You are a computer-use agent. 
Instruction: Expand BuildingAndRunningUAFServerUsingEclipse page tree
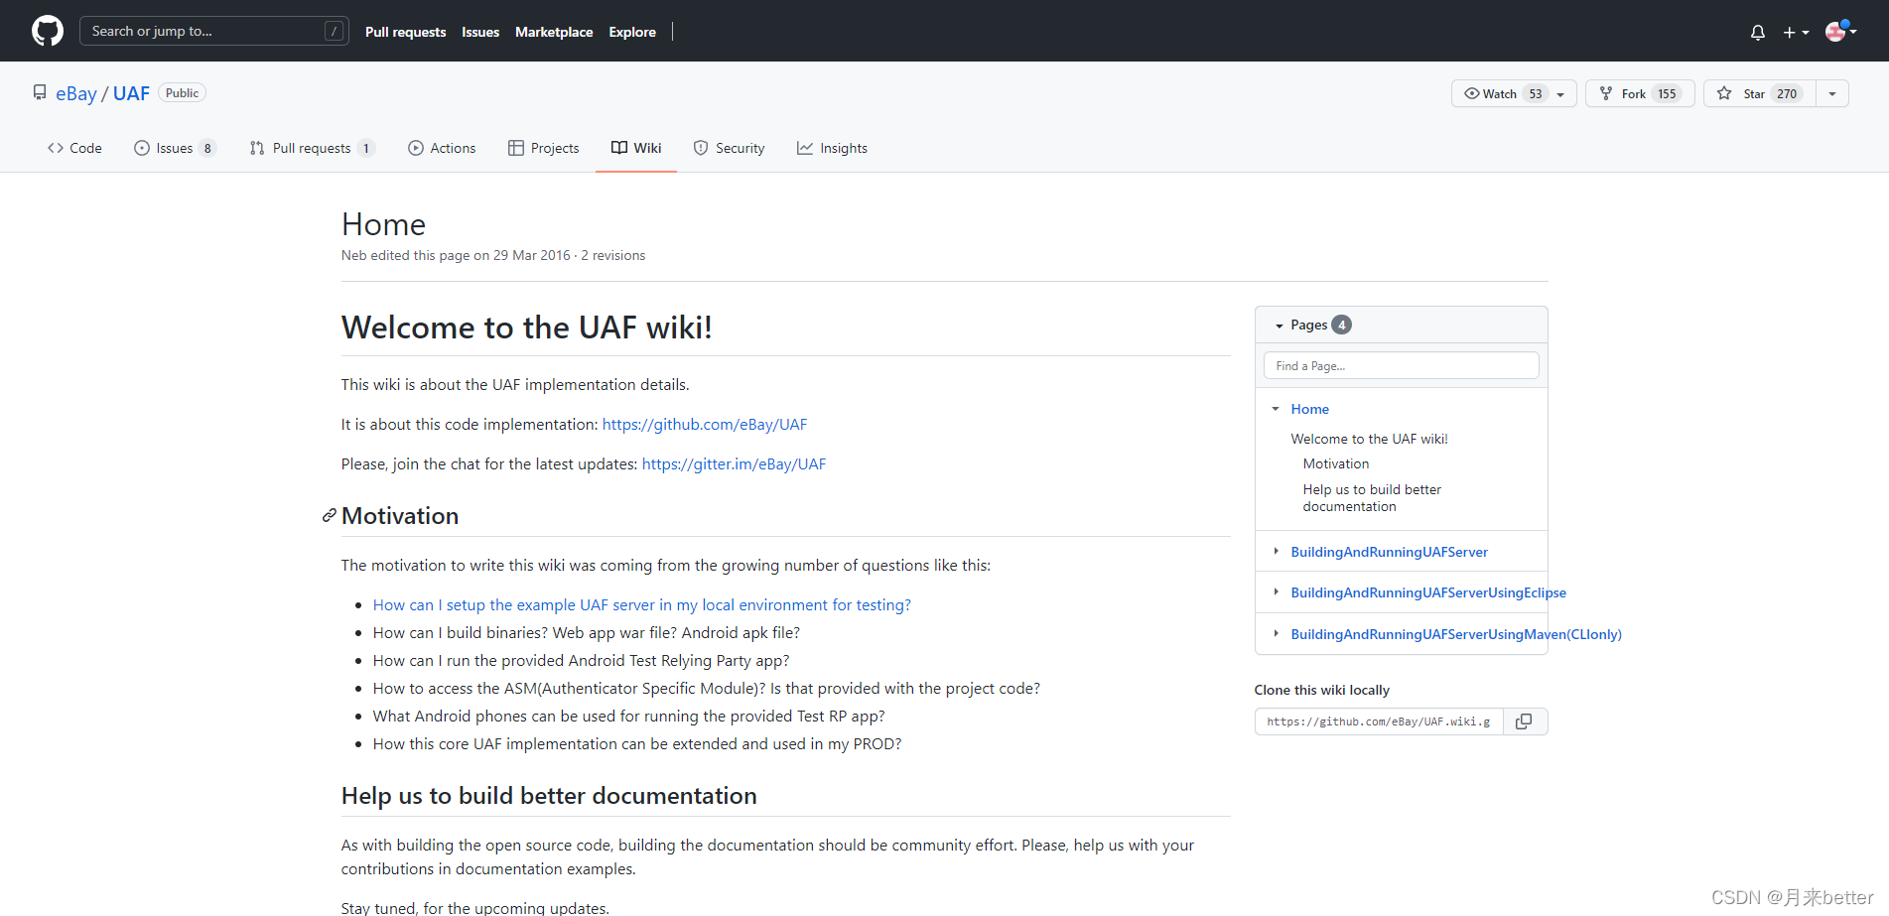coord(1276,591)
